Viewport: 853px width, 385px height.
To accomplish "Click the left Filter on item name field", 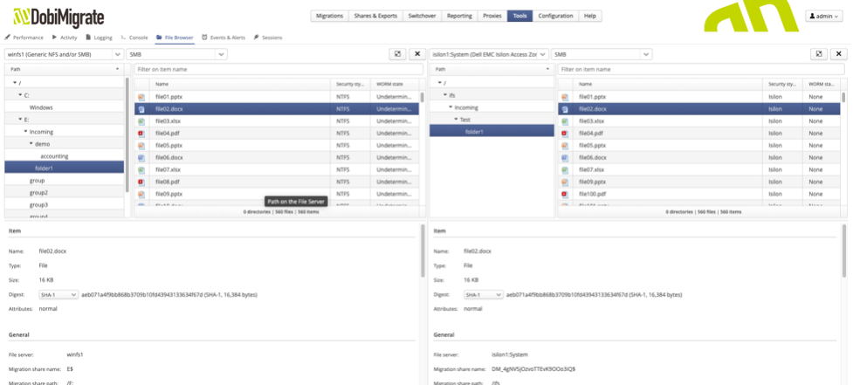I will tap(275, 69).
